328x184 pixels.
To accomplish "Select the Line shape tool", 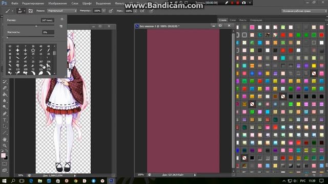I will (5, 133).
